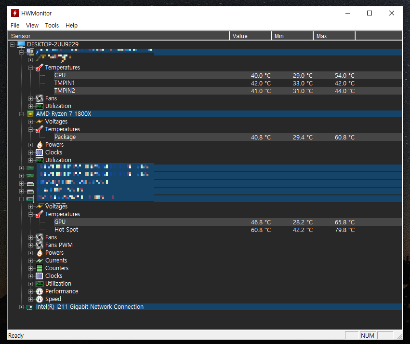Collapse the motherboard Temperatures node
410x344 pixels.
[x=30, y=68]
